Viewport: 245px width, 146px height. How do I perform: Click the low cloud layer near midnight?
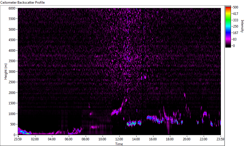pyautogui.click(x=24, y=131)
